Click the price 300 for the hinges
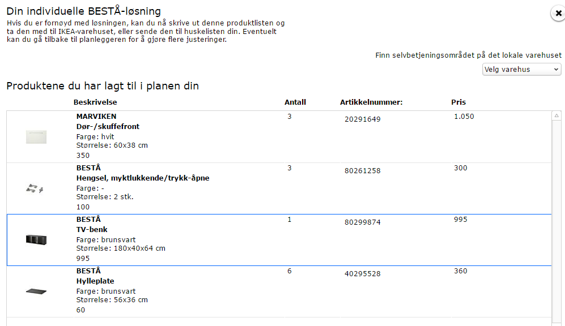 coord(461,168)
